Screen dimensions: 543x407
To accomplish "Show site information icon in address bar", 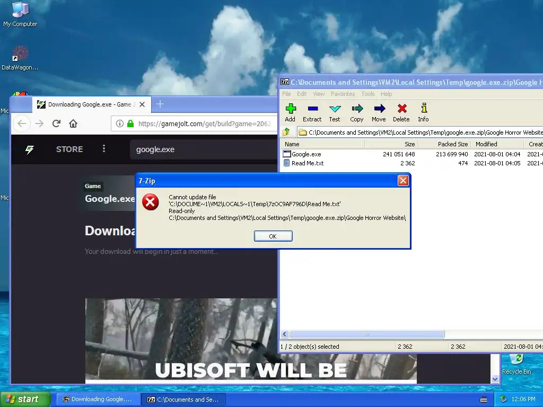I will click(x=119, y=123).
